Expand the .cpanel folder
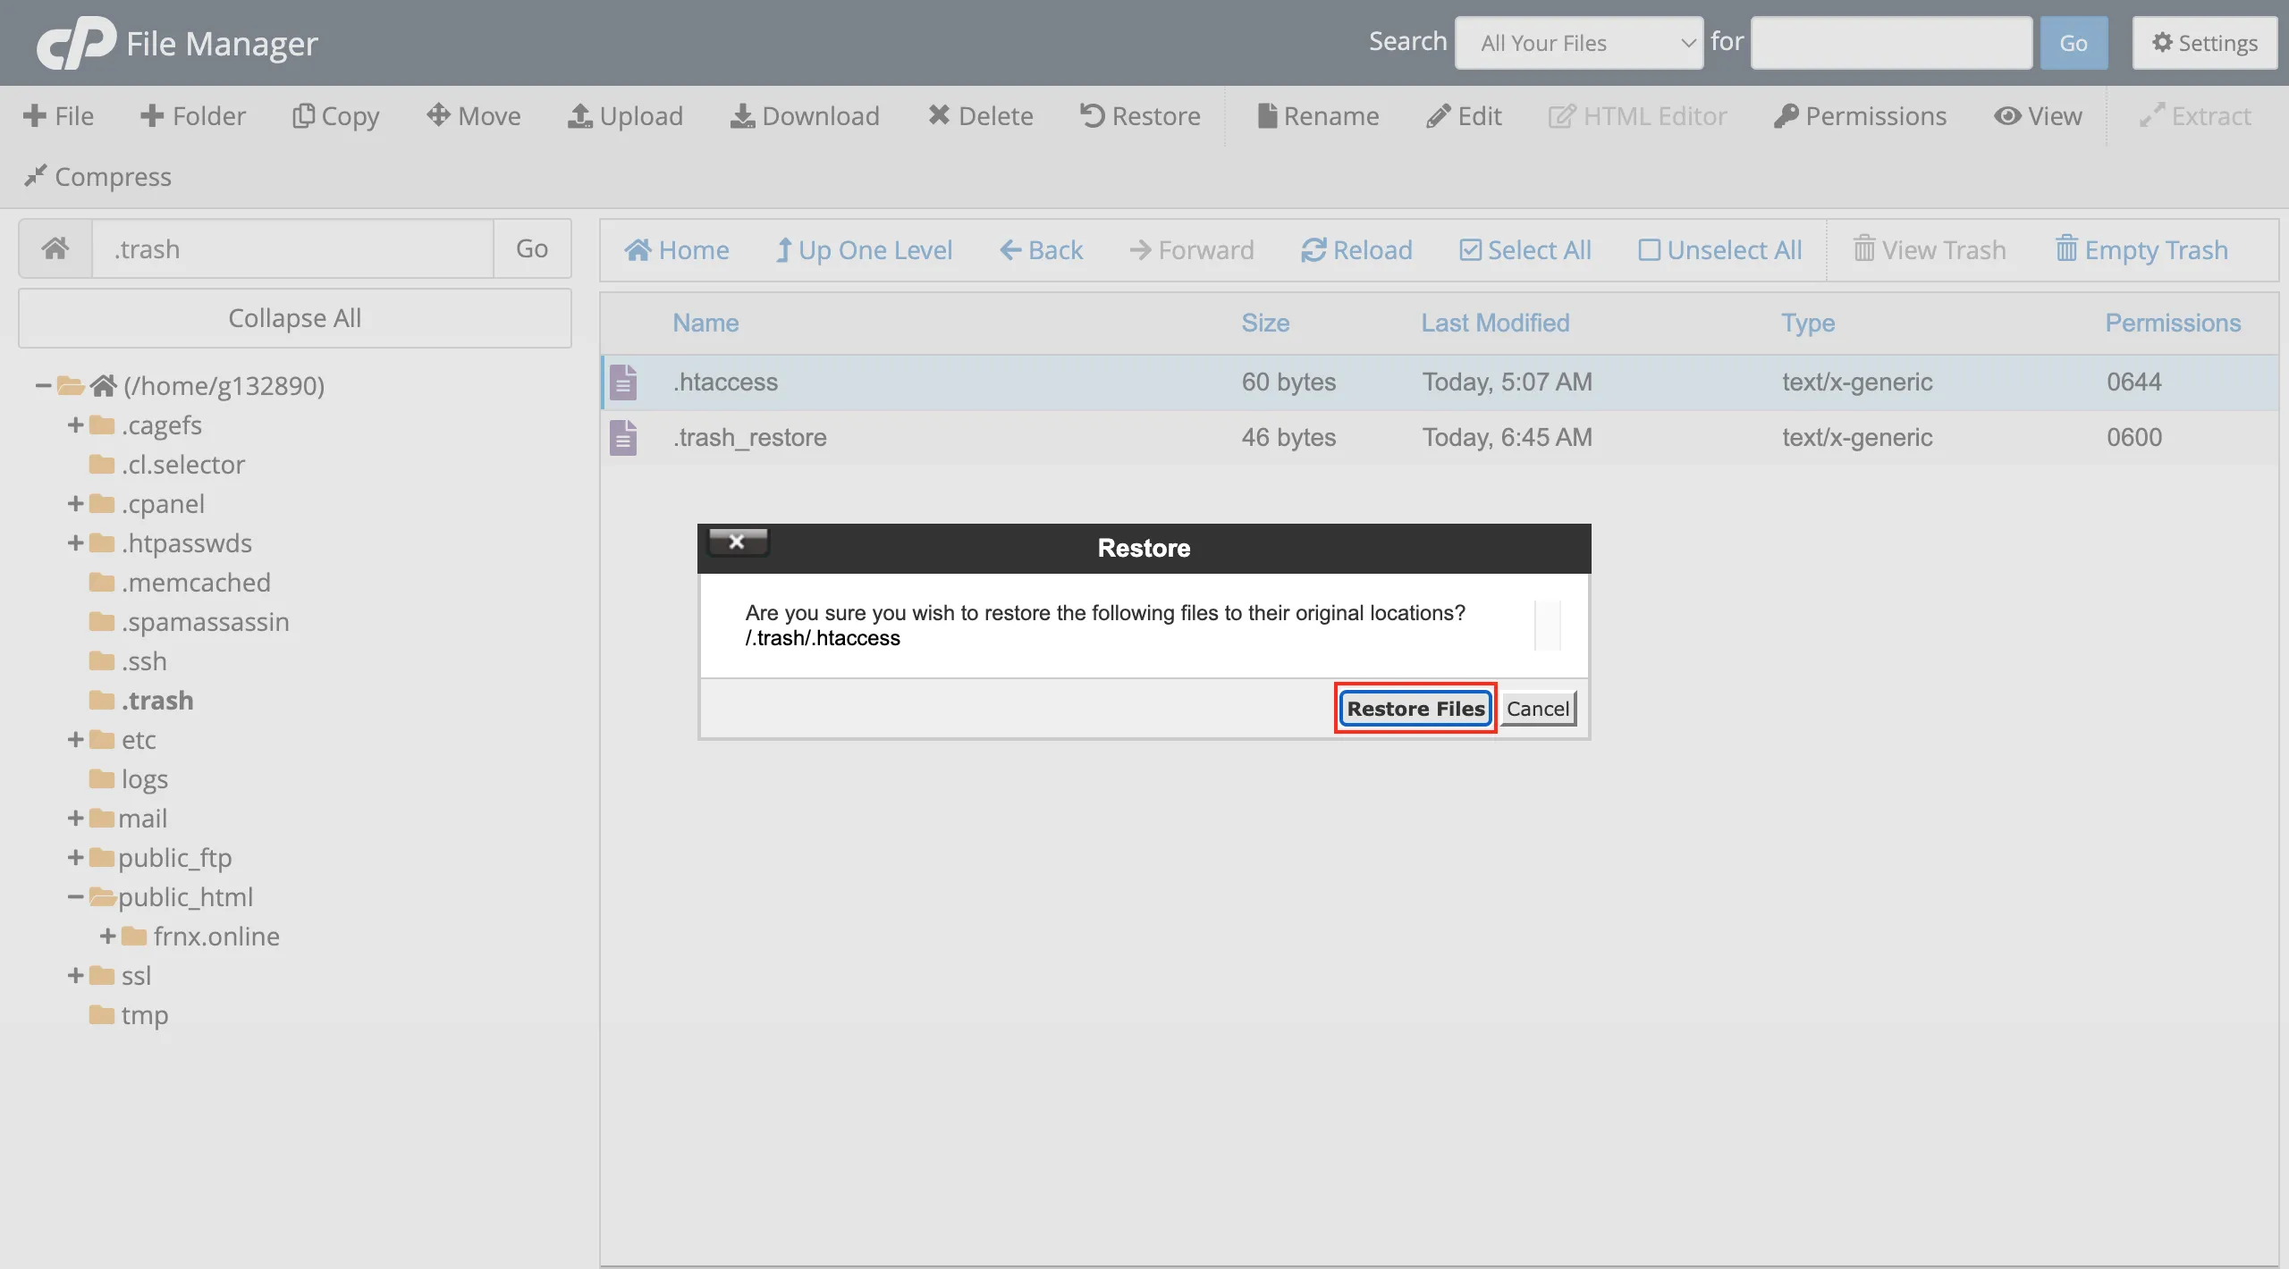 click(75, 503)
